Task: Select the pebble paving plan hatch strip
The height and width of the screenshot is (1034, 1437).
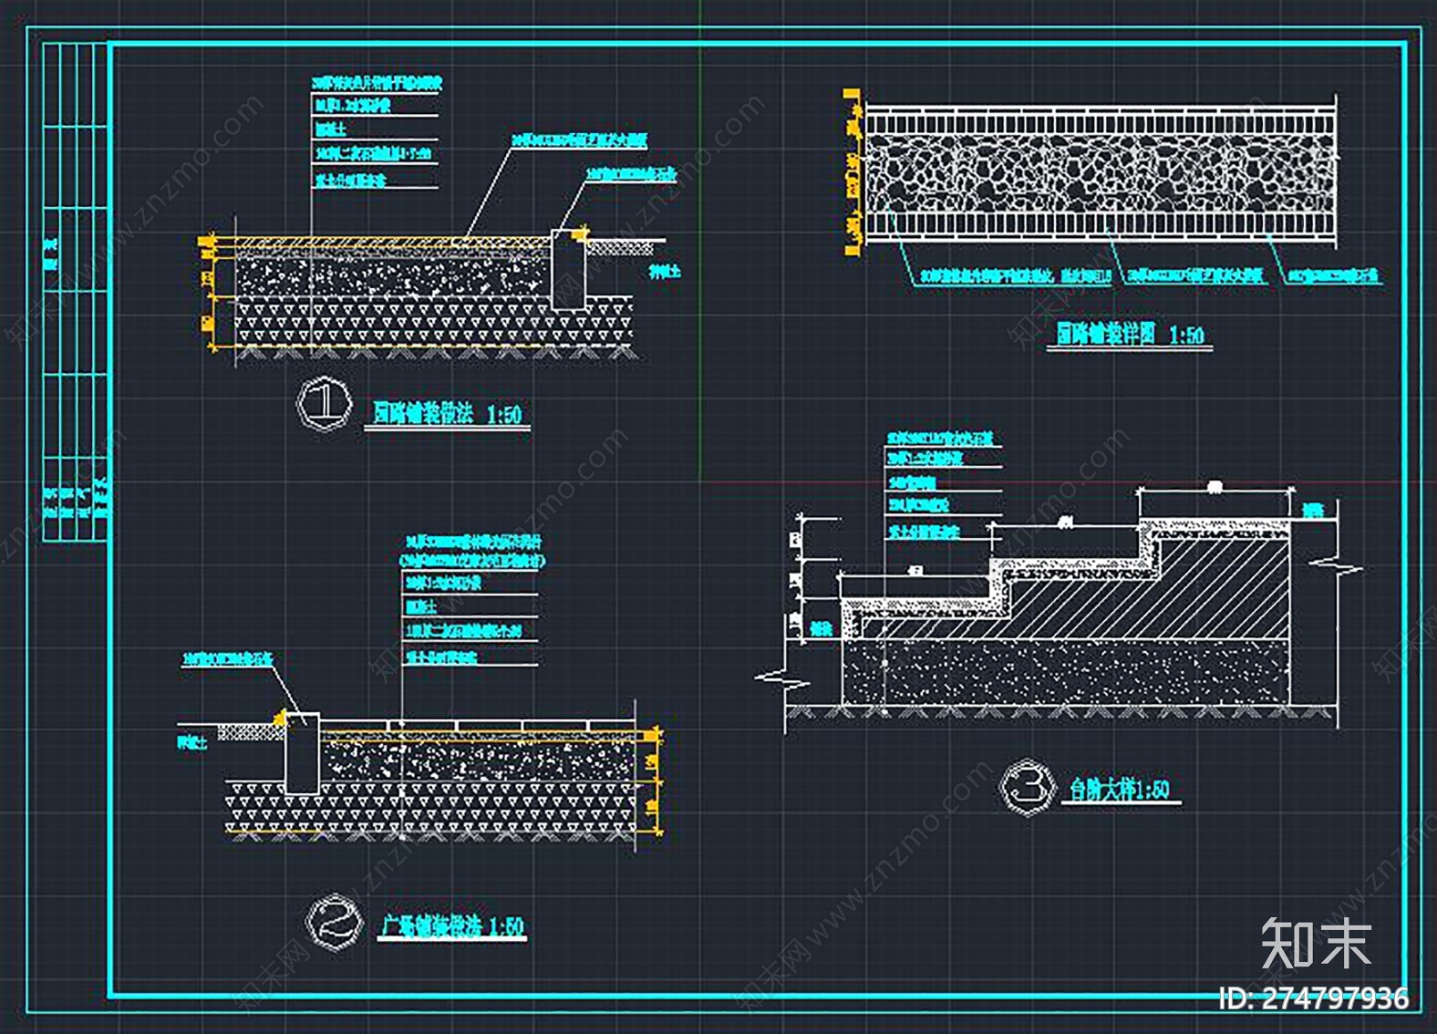Action: pos(1101,174)
